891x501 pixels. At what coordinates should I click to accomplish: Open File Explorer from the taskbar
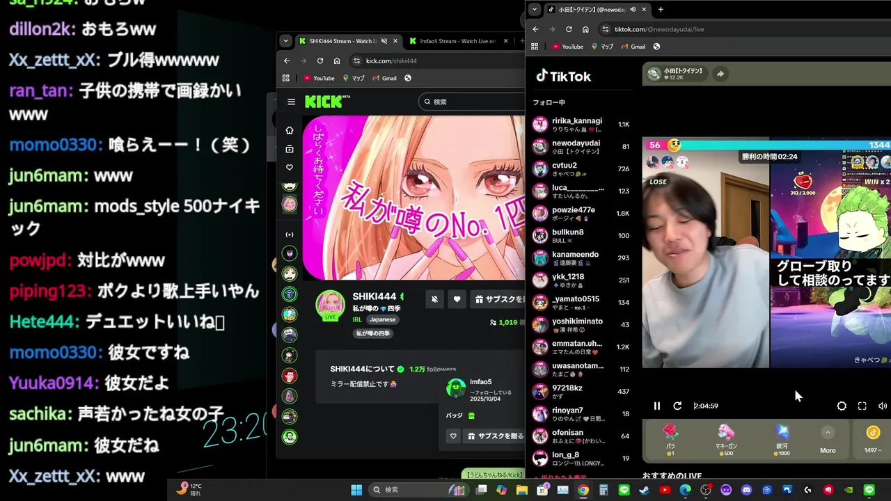(x=522, y=490)
